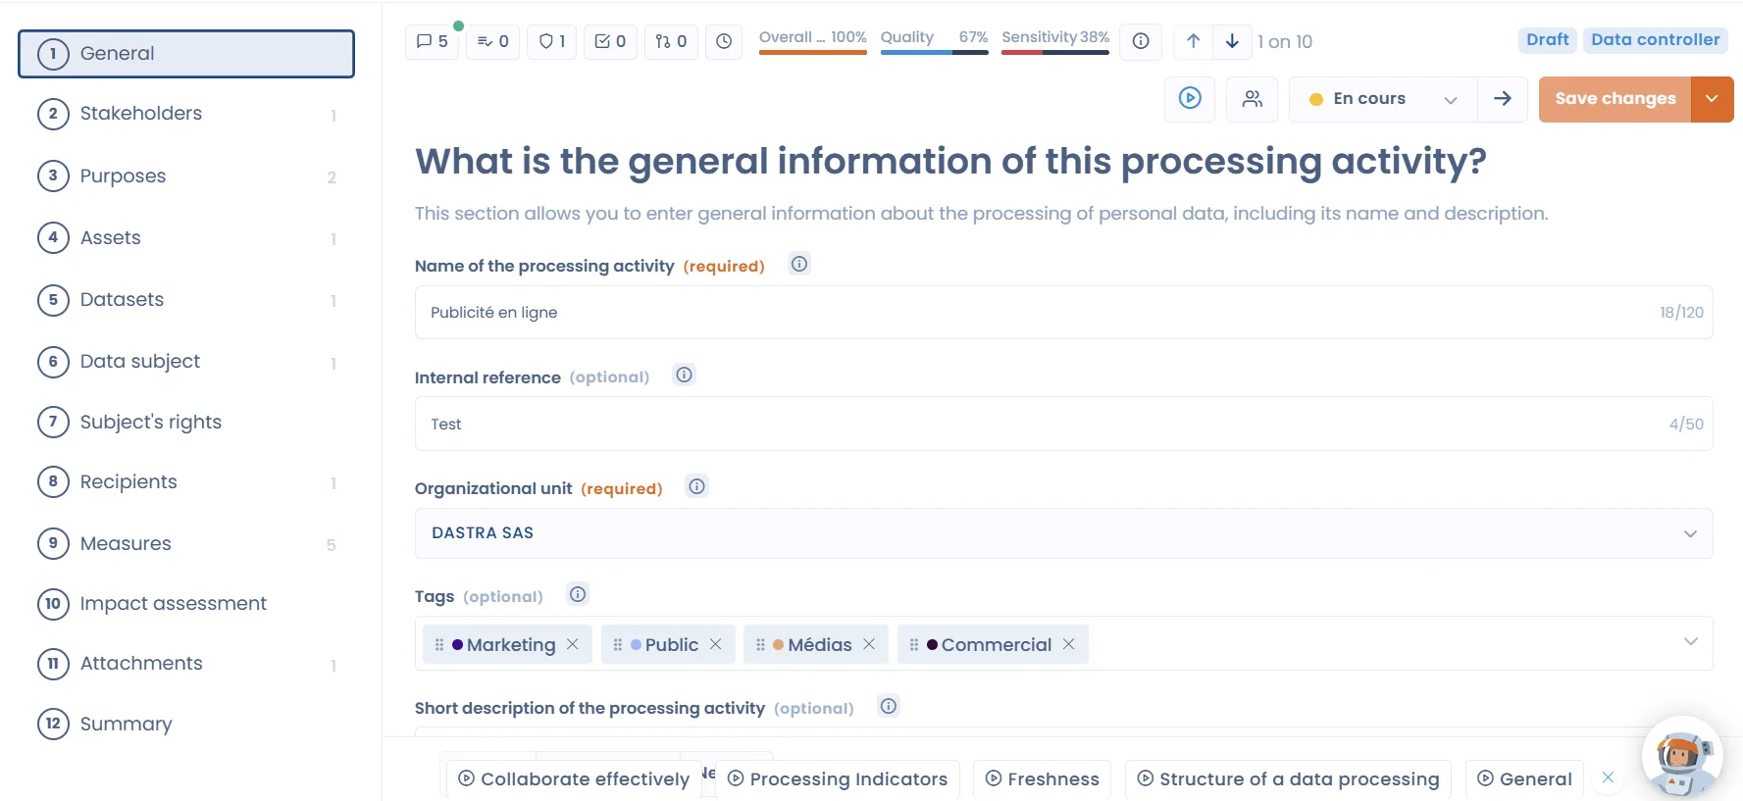Grab the Marketing tag drag handle
This screenshot has height=801, width=1743.
coord(439,644)
